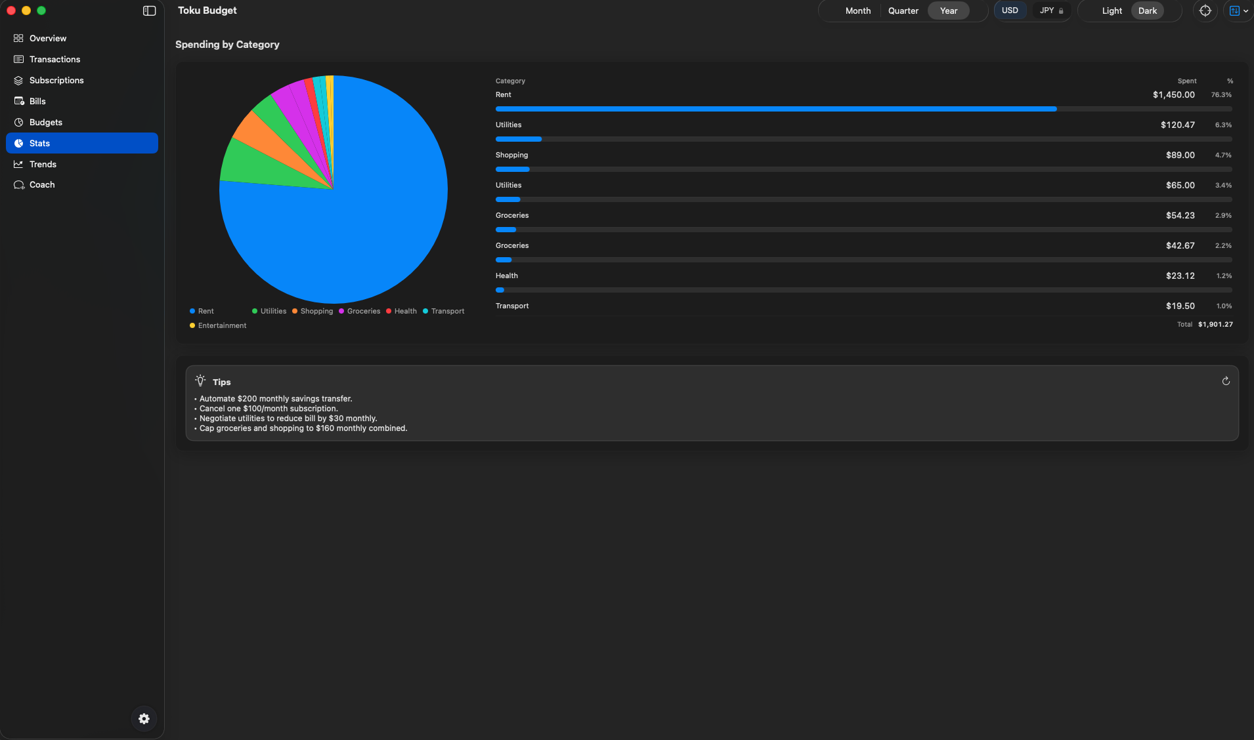The width and height of the screenshot is (1254, 740).
Task: Open Settings via the gear button
Action: tap(143, 718)
